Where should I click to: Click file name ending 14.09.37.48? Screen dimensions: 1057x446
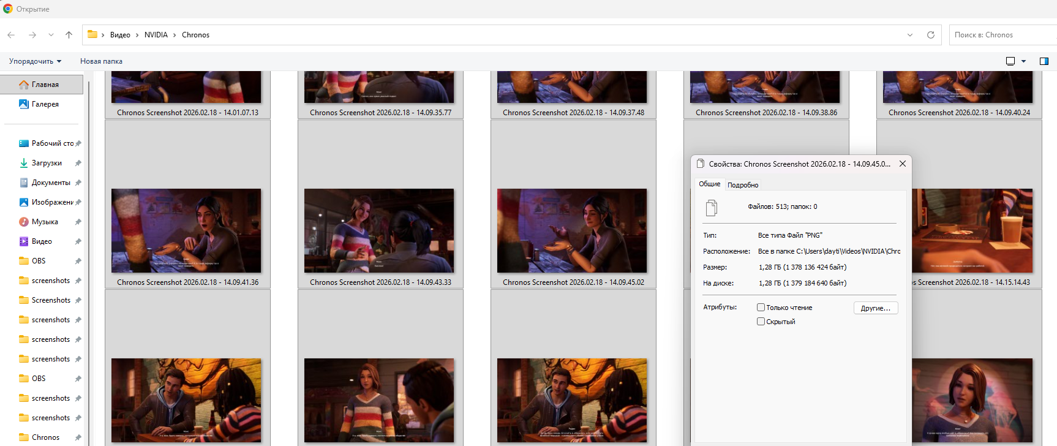coord(573,113)
